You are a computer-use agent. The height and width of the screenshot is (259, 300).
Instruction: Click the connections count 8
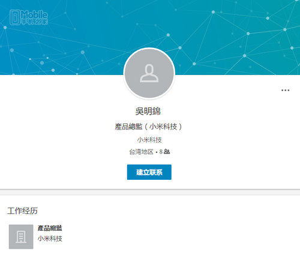click(161, 152)
